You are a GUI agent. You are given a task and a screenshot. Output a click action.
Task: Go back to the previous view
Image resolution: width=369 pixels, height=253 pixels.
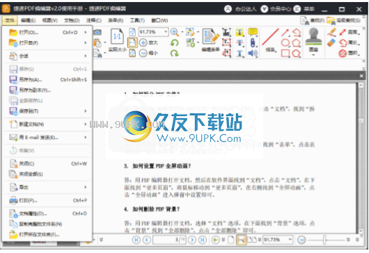pos(215,240)
